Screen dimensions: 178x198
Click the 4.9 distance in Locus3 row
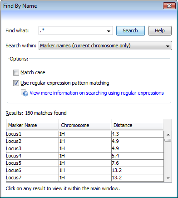pos(138,148)
